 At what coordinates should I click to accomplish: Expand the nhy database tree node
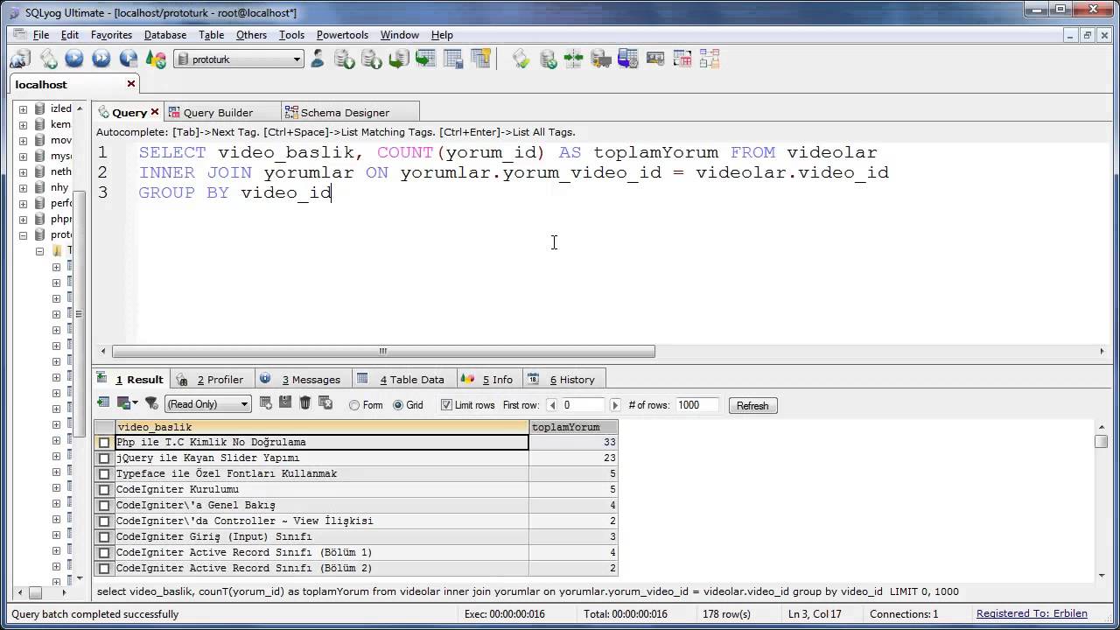coord(24,188)
